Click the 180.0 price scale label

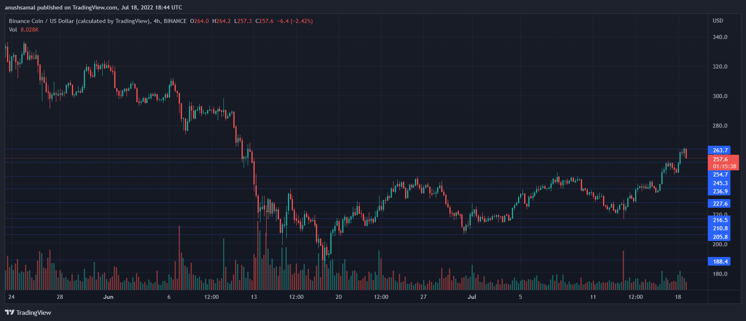click(x=720, y=274)
